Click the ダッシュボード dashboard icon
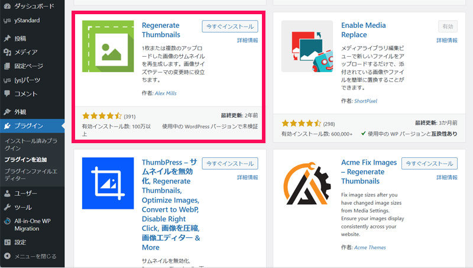 [x=7, y=6]
